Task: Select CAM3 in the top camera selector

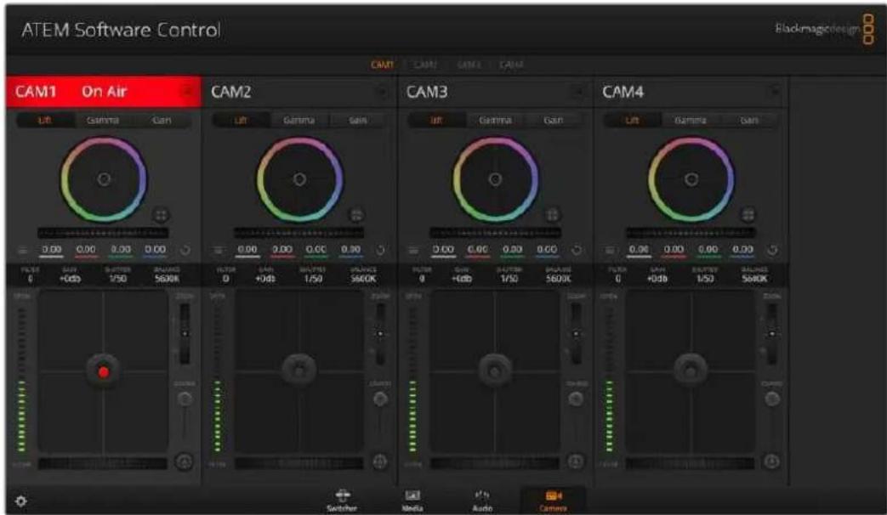Action: point(469,65)
